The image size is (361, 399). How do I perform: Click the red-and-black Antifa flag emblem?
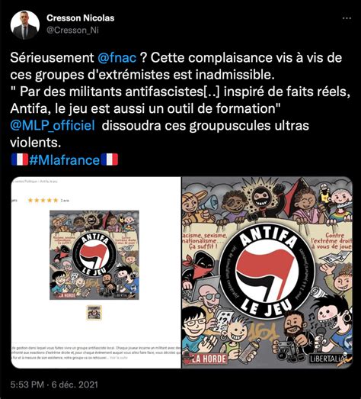point(267,274)
